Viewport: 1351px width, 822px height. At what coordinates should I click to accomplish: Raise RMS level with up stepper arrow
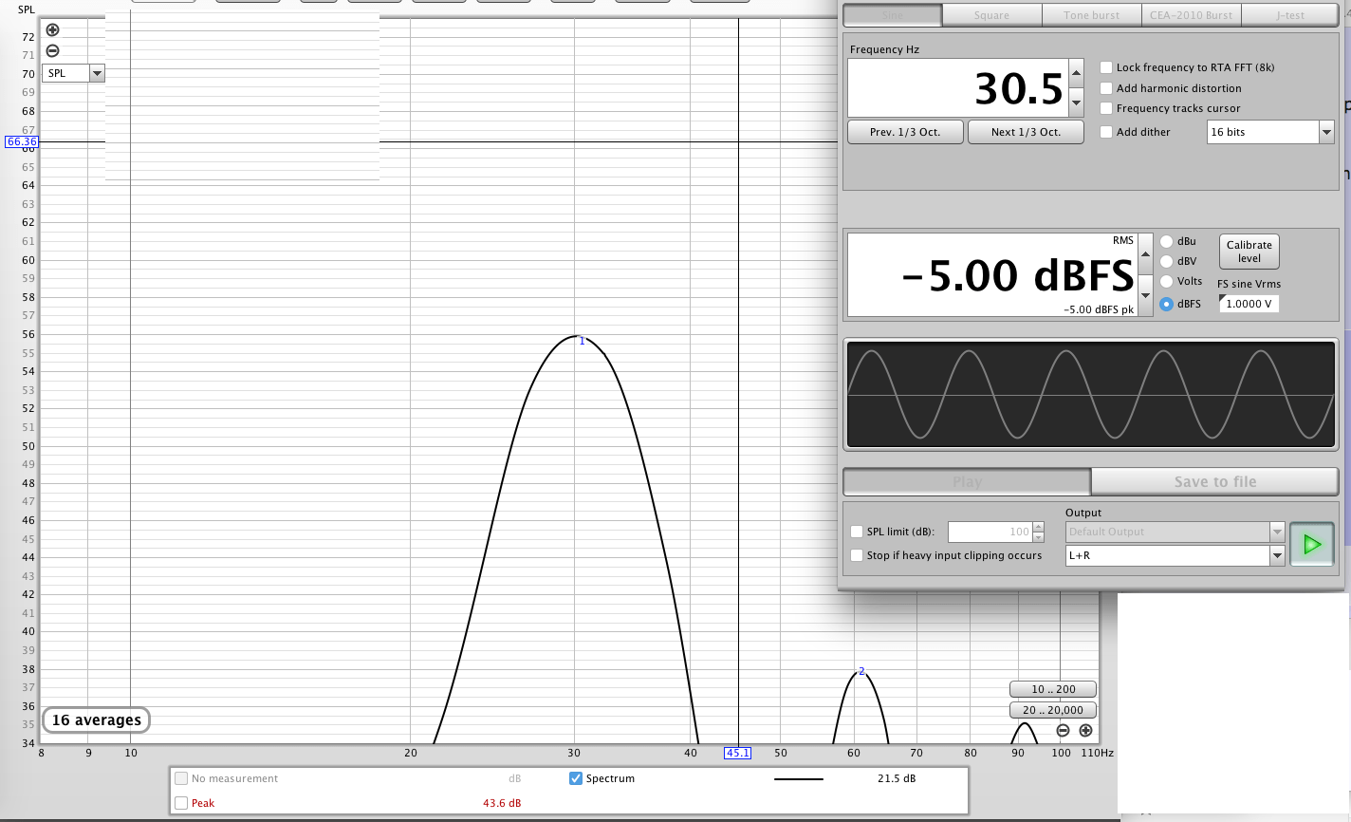(1145, 254)
